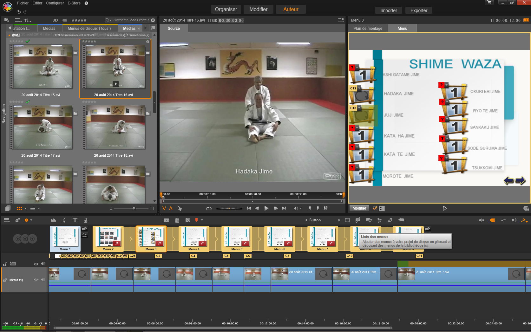Click the audio scrubbing icon

coord(514,220)
